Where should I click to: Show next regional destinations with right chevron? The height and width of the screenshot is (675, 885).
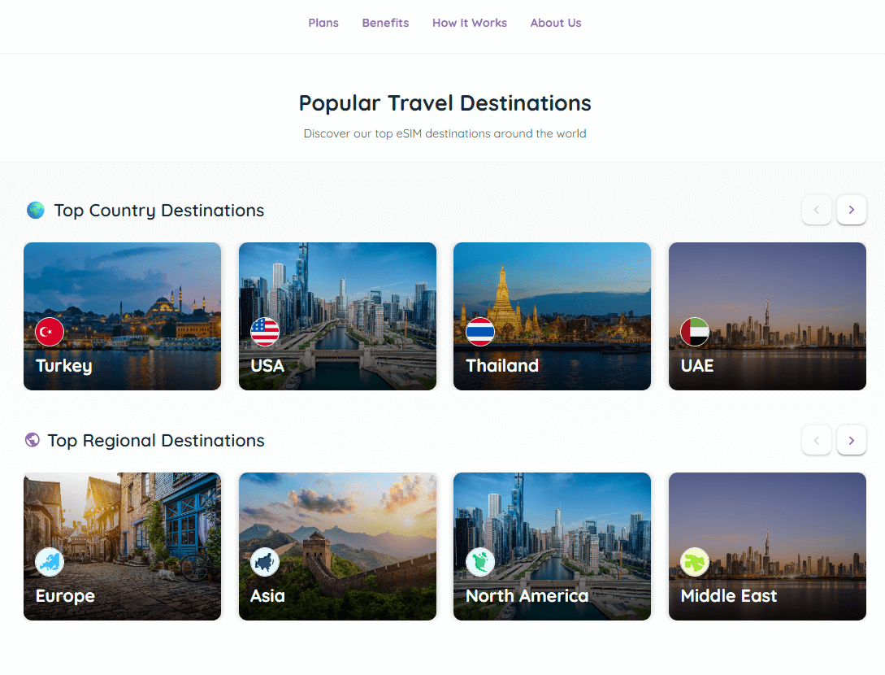[852, 440]
